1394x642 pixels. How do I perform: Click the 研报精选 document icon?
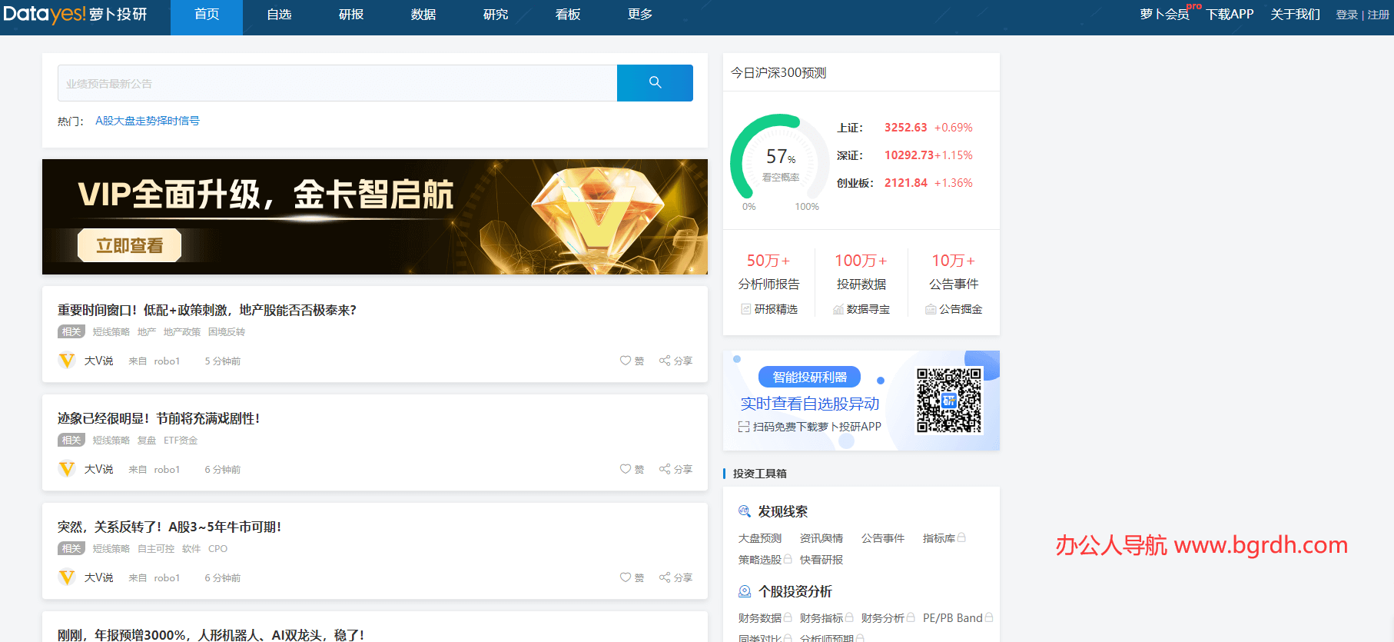click(745, 309)
